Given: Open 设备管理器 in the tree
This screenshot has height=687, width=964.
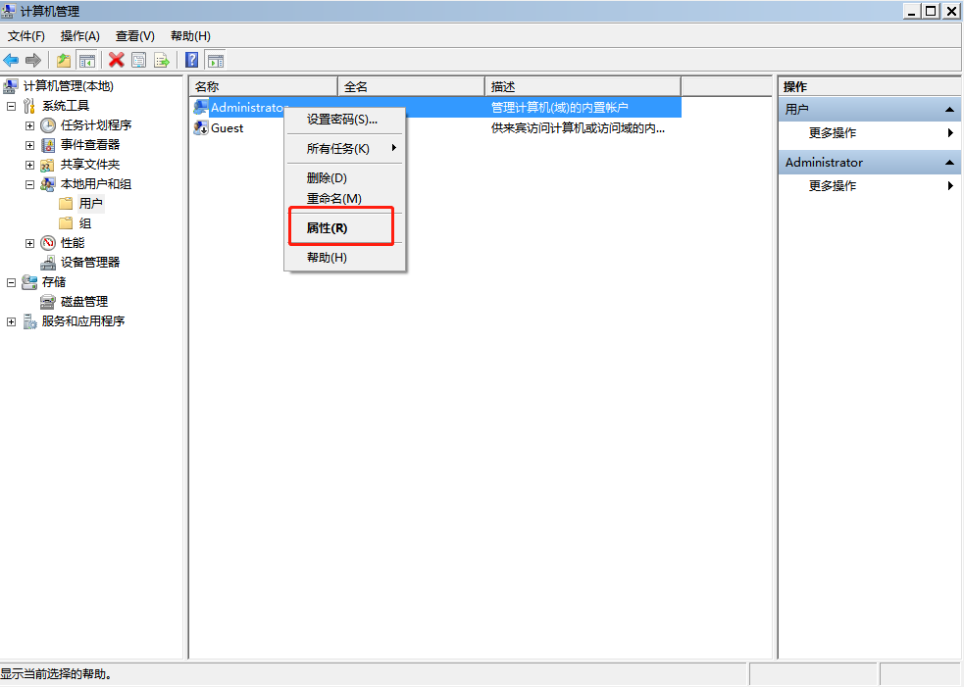Looking at the screenshot, I should [x=89, y=263].
